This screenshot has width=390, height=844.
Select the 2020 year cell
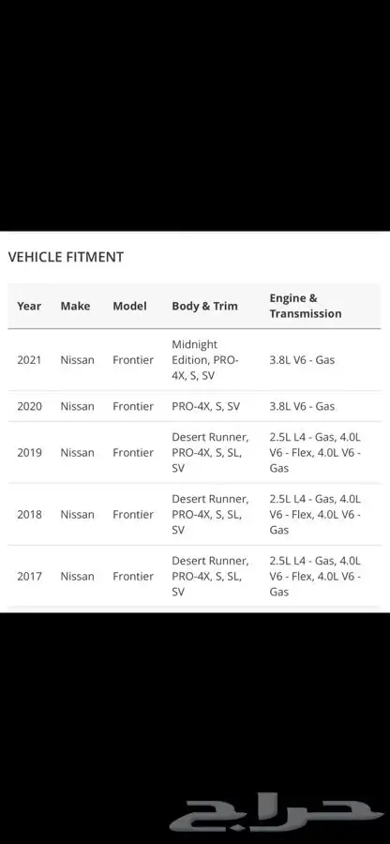point(29,406)
